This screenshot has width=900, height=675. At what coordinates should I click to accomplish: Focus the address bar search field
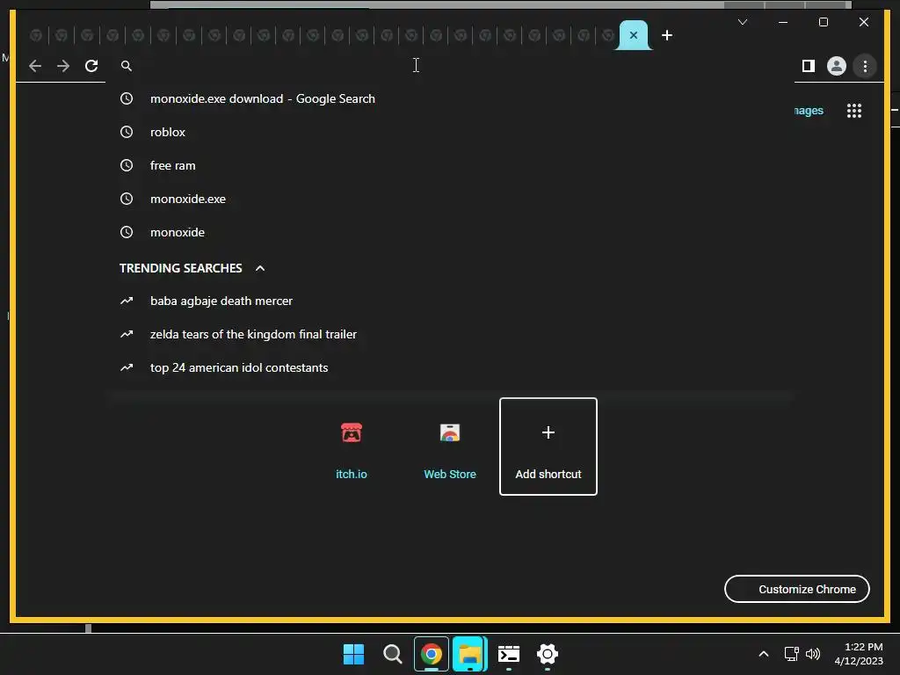pos(451,66)
